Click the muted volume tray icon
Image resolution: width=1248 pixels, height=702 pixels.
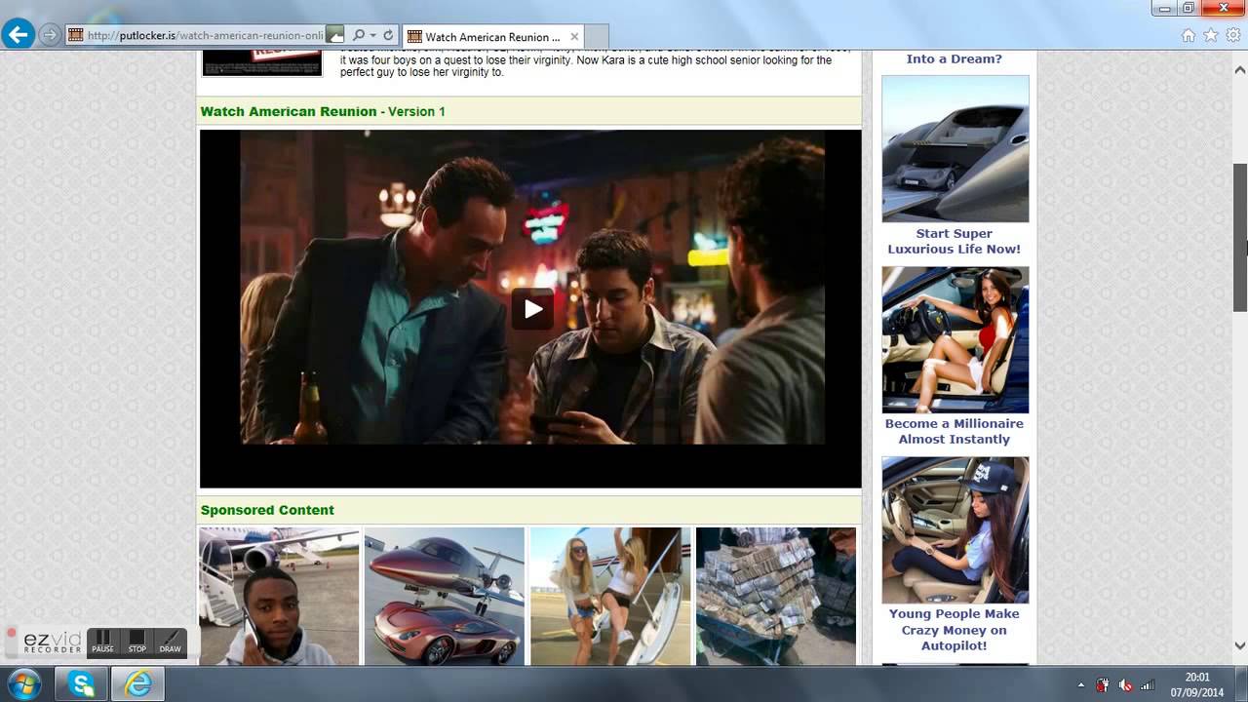[1126, 684]
